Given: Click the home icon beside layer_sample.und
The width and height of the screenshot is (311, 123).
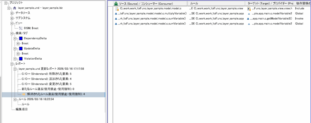Looking at the screenshot, I should coord(15,8).
